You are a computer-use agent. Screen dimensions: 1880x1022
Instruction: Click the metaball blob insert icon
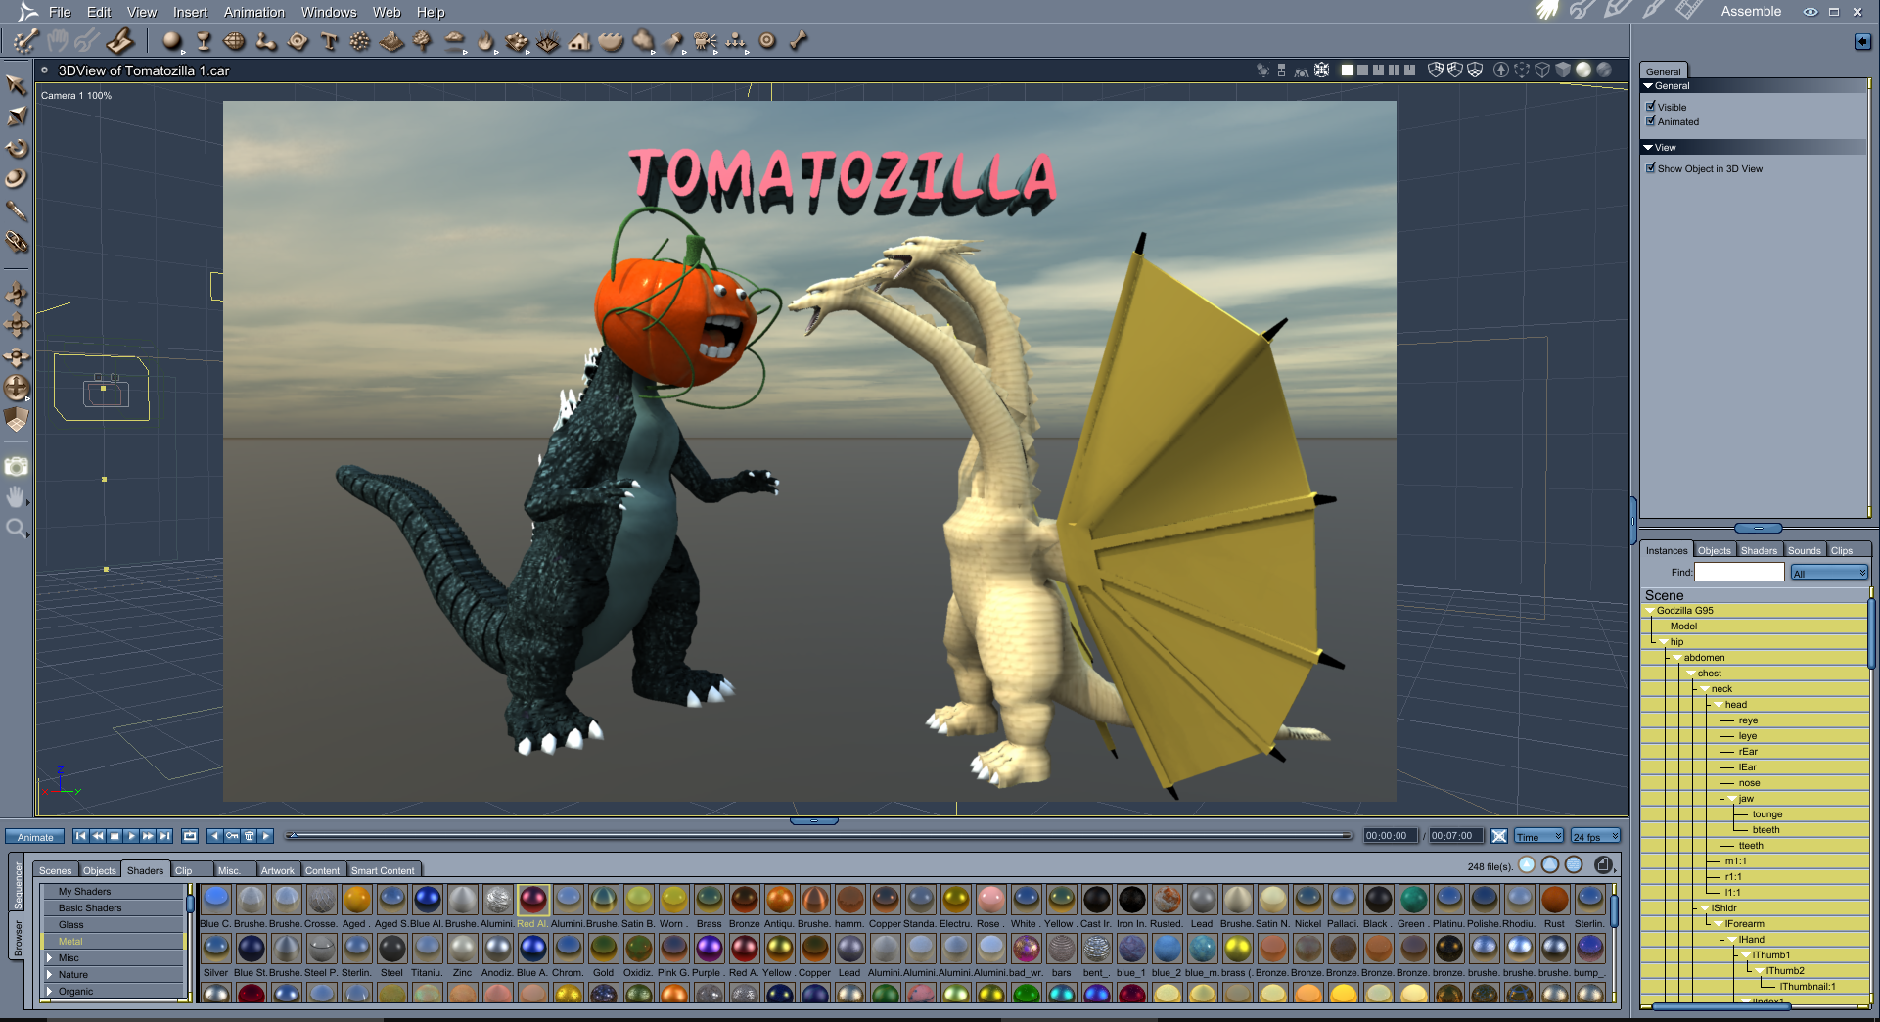pos(266,41)
